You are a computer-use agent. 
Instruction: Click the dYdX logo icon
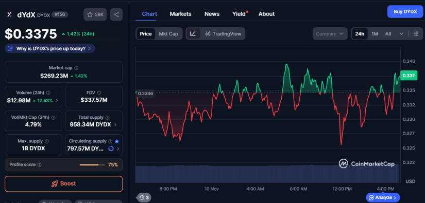[x=9, y=14]
